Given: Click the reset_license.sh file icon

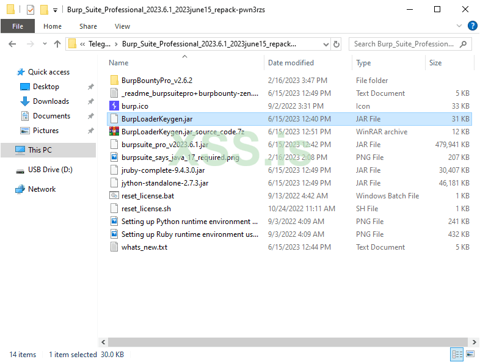Looking at the screenshot, I should click(114, 208).
